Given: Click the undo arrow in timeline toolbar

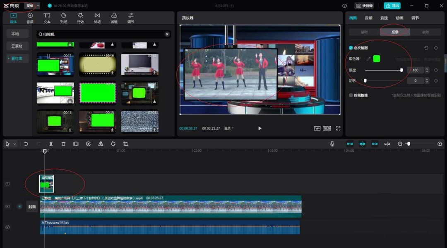Looking at the screenshot, I should (26, 144).
